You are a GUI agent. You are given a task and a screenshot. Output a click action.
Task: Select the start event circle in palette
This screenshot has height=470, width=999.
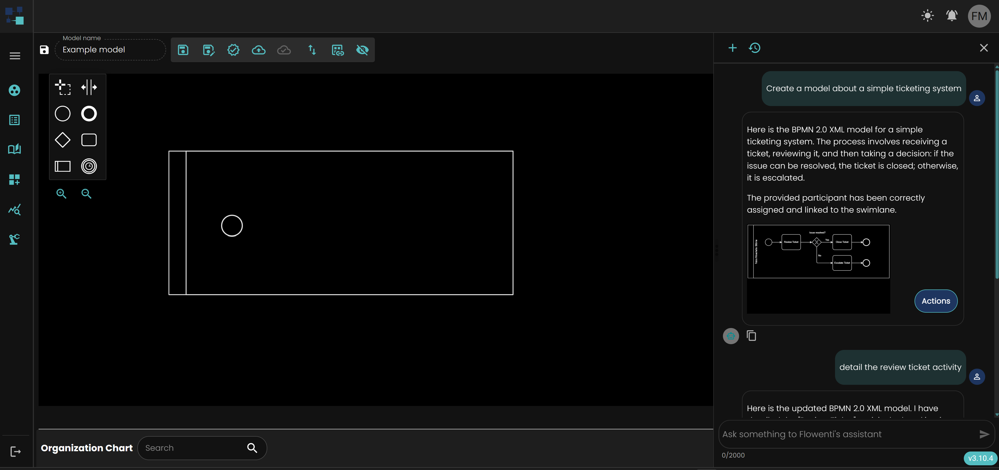coord(63,114)
